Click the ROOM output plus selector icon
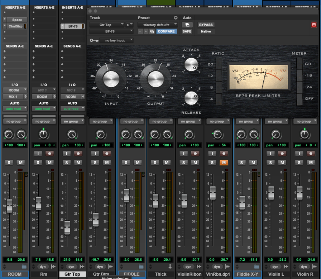 pyautogui.click(x=25, y=97)
